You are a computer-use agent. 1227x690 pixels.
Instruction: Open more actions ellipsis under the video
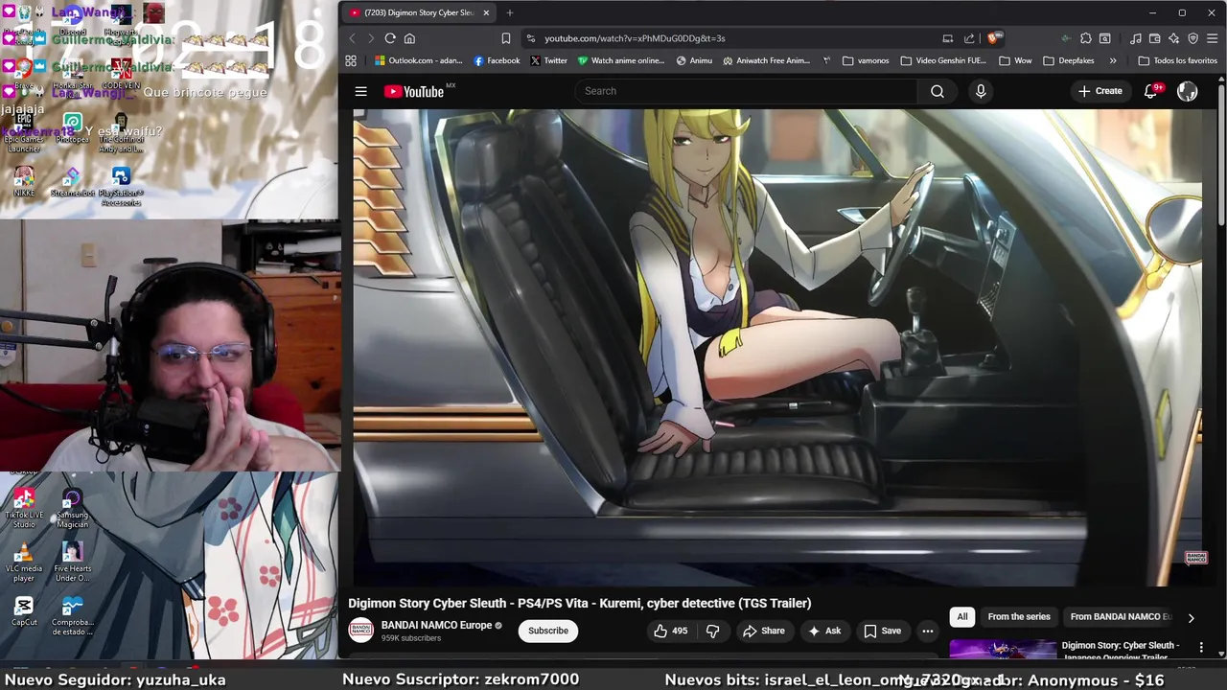(x=927, y=631)
